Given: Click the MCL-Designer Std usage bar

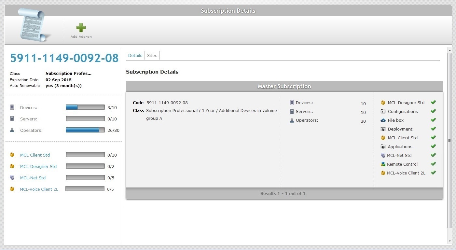Looking at the screenshot, I should [x=85, y=166].
